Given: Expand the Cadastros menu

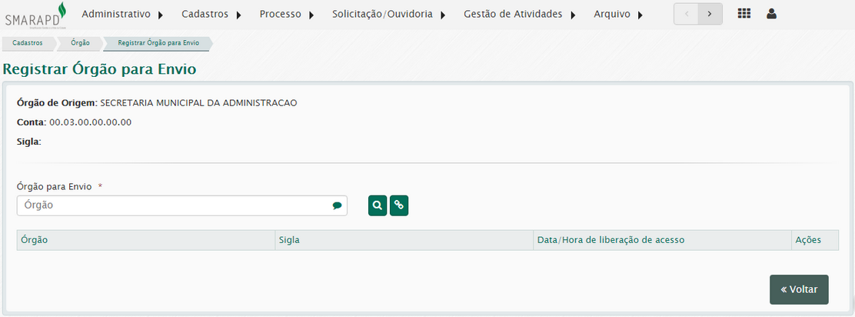Looking at the screenshot, I should tap(211, 14).
